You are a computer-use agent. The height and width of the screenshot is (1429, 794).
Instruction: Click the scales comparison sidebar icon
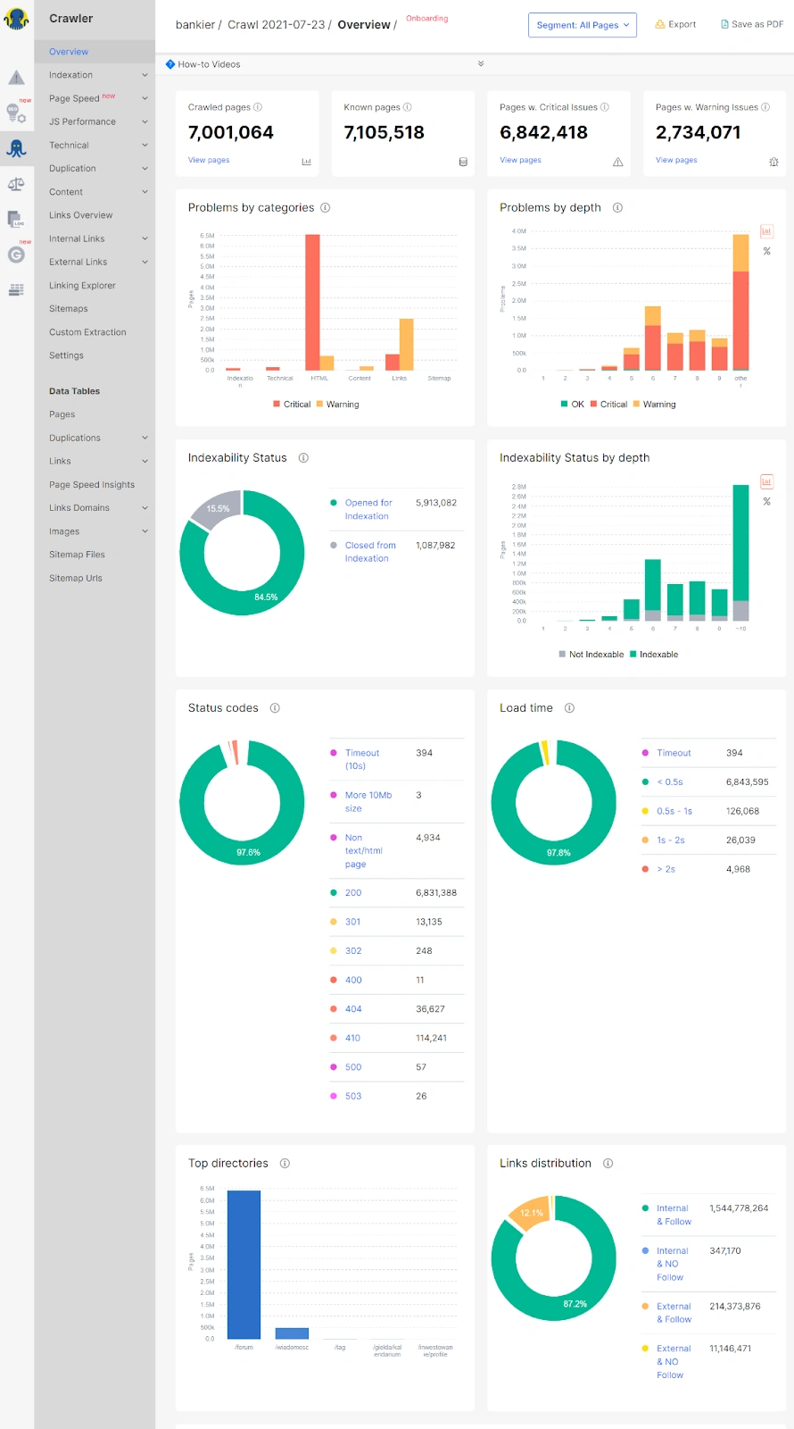coord(16,184)
